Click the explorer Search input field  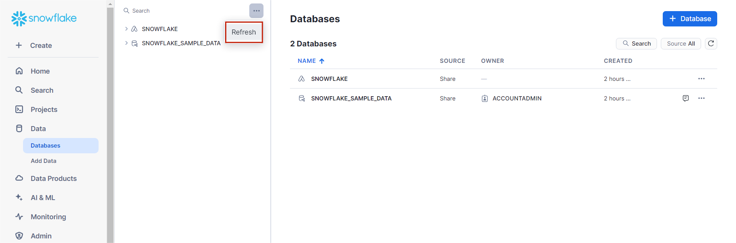184,11
